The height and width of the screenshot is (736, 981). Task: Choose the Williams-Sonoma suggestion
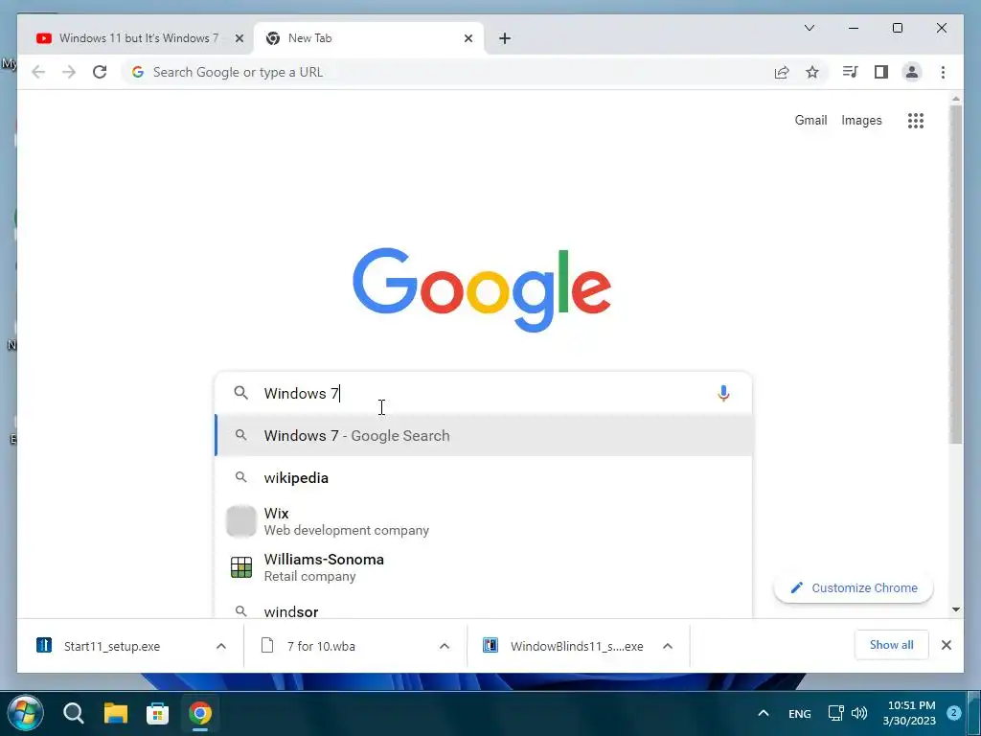(x=484, y=567)
